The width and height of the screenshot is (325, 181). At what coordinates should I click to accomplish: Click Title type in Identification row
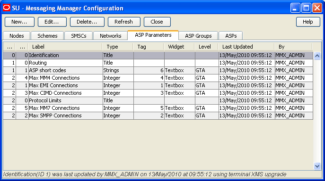[118, 55]
